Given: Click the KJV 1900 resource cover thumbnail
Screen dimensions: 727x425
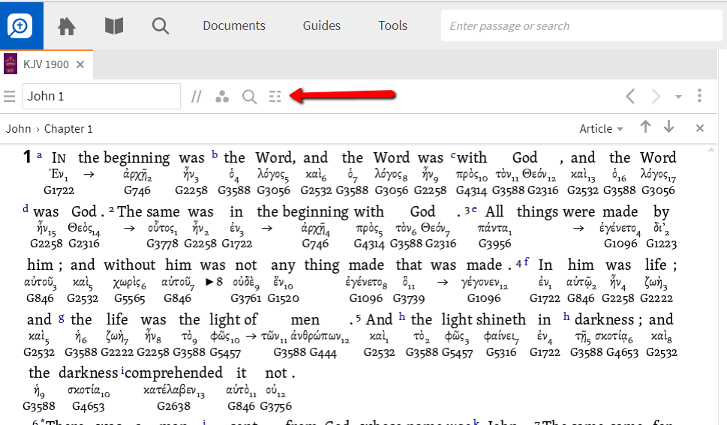Looking at the screenshot, I should [x=11, y=64].
